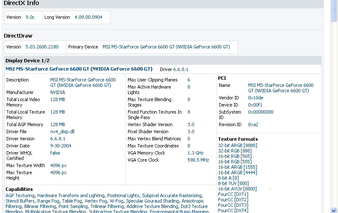Click FourCC [DXT2] format
This screenshot has height=213, width=338.
tap(233, 200)
